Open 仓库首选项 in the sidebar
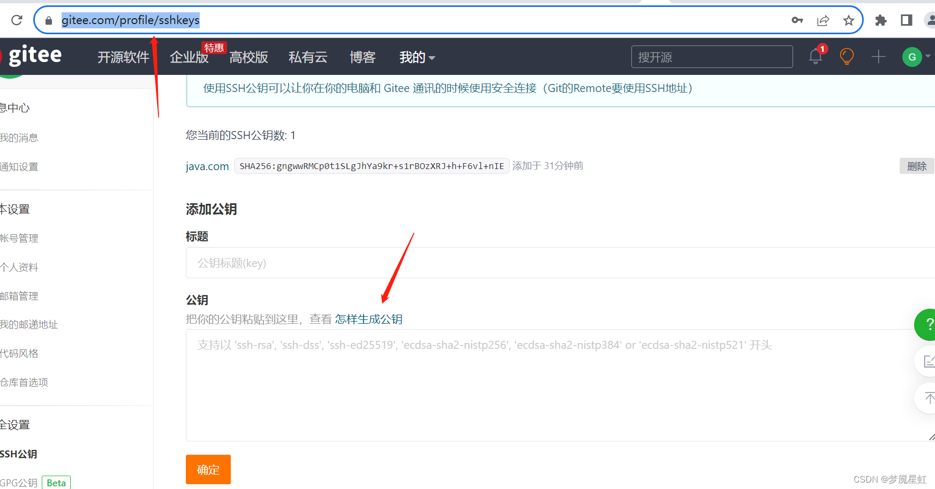Screen dimensions: 935x489 click(x=24, y=382)
